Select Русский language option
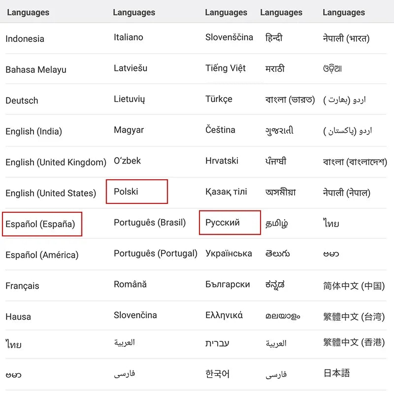This screenshot has width=394, height=394. pos(230,223)
